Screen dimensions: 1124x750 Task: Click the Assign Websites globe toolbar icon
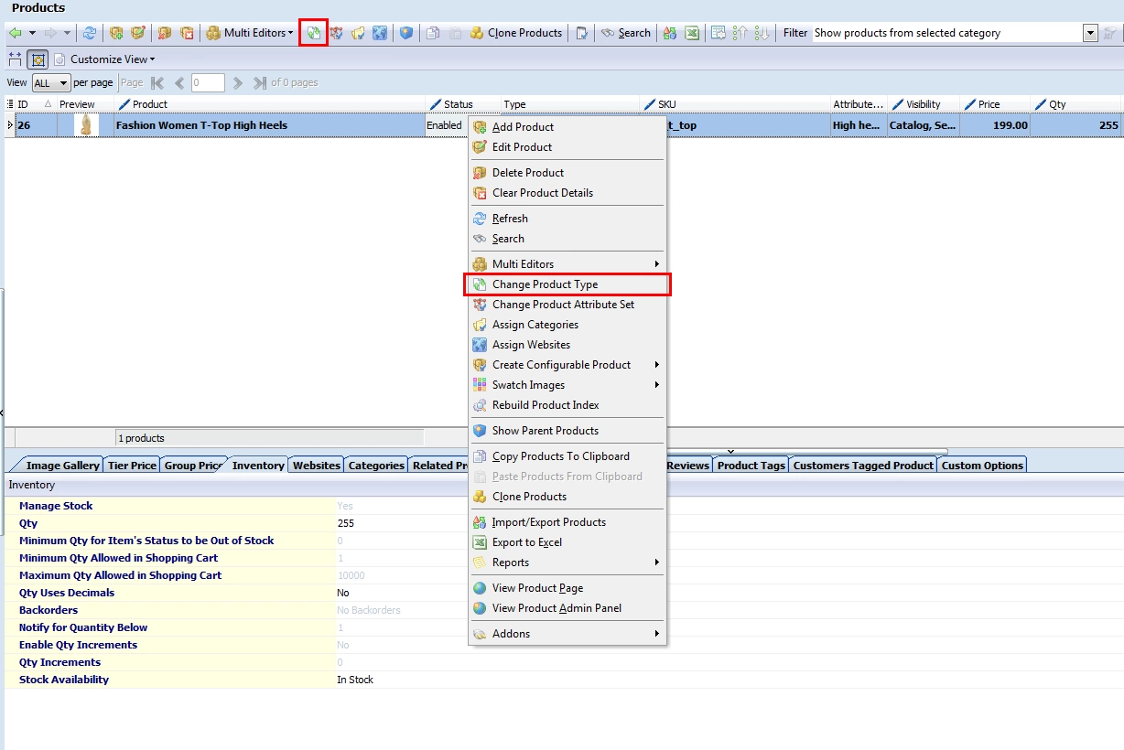click(379, 33)
